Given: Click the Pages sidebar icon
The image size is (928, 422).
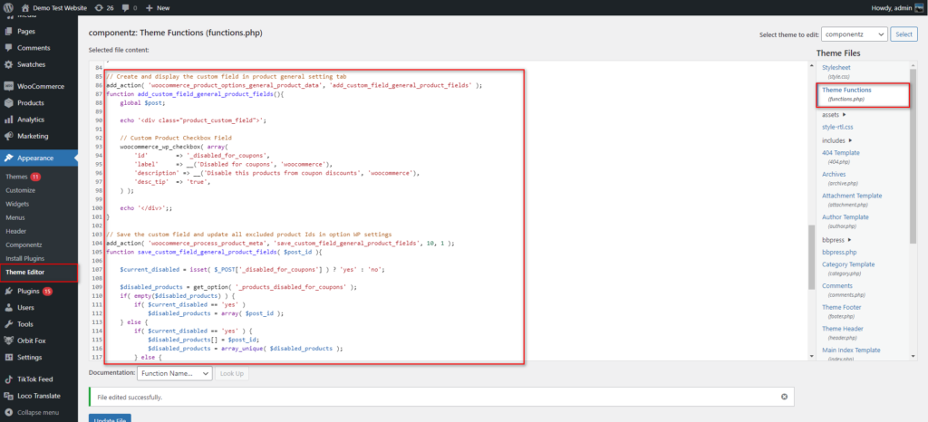Looking at the screenshot, I should [9, 32].
